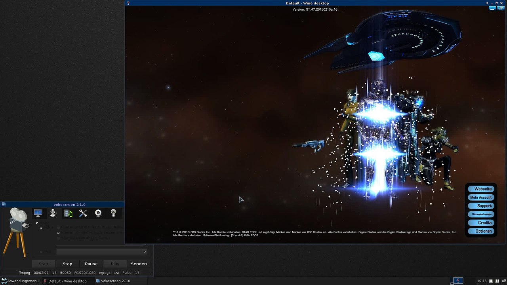Click the film camera logo in vokoscreen
The image size is (507, 285).
tap(17, 232)
